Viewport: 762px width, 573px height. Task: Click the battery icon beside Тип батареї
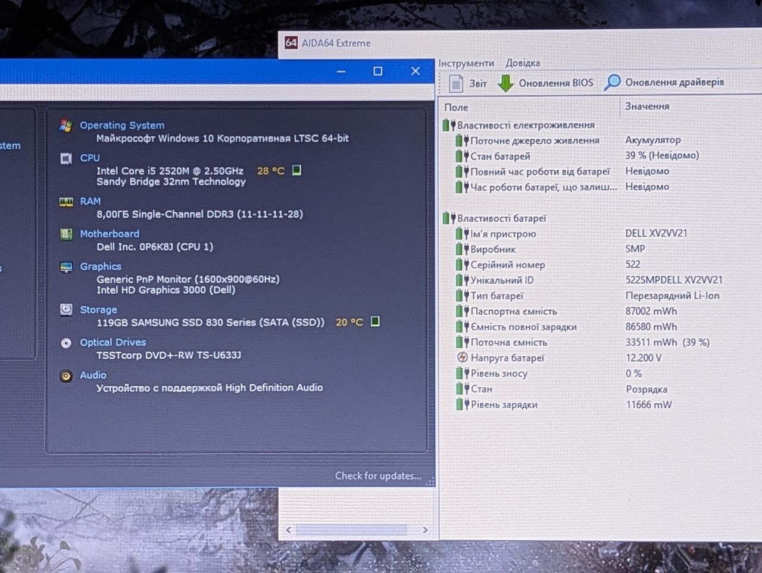click(462, 296)
